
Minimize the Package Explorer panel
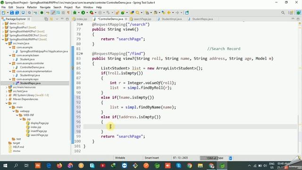[62, 19]
